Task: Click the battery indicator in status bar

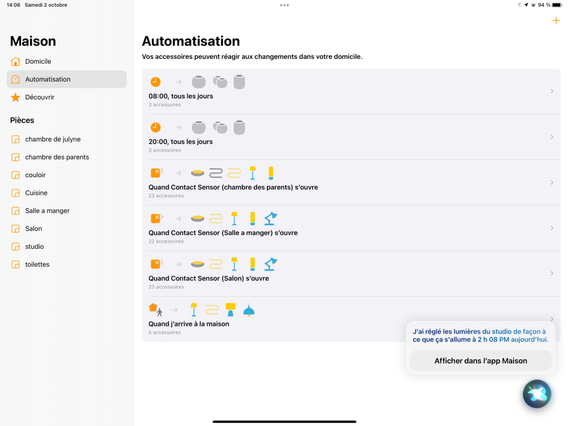Action: click(557, 5)
